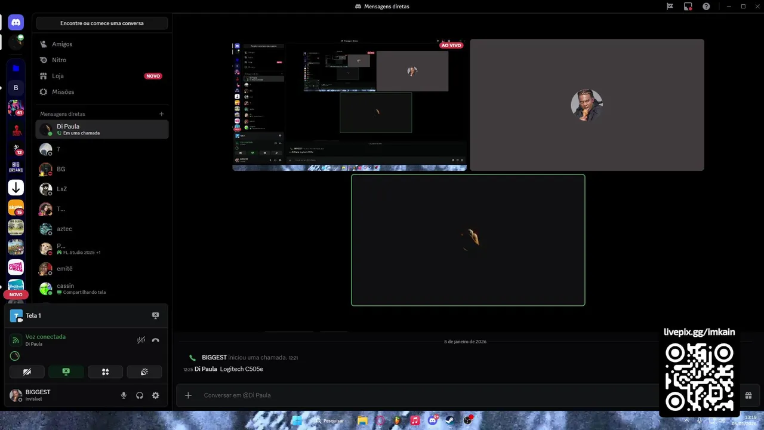Go to Amigos friends page

102,44
